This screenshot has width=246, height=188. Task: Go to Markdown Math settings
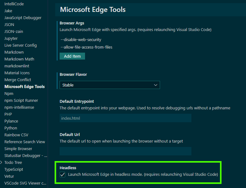pyautogui.click(x=19, y=59)
